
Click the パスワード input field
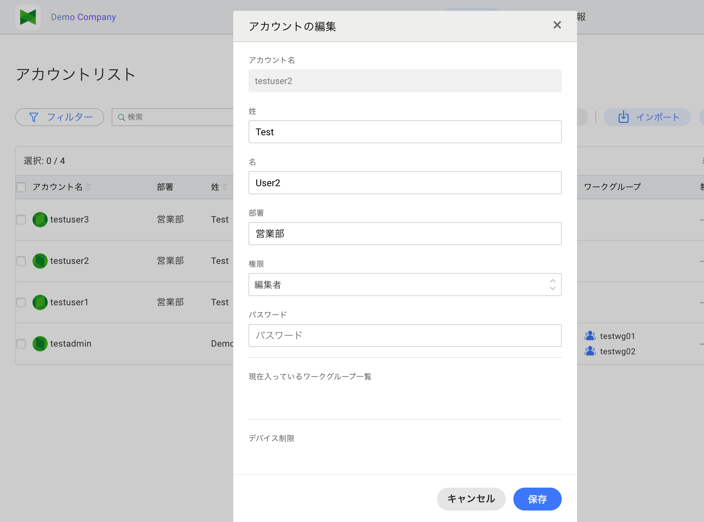(x=405, y=335)
